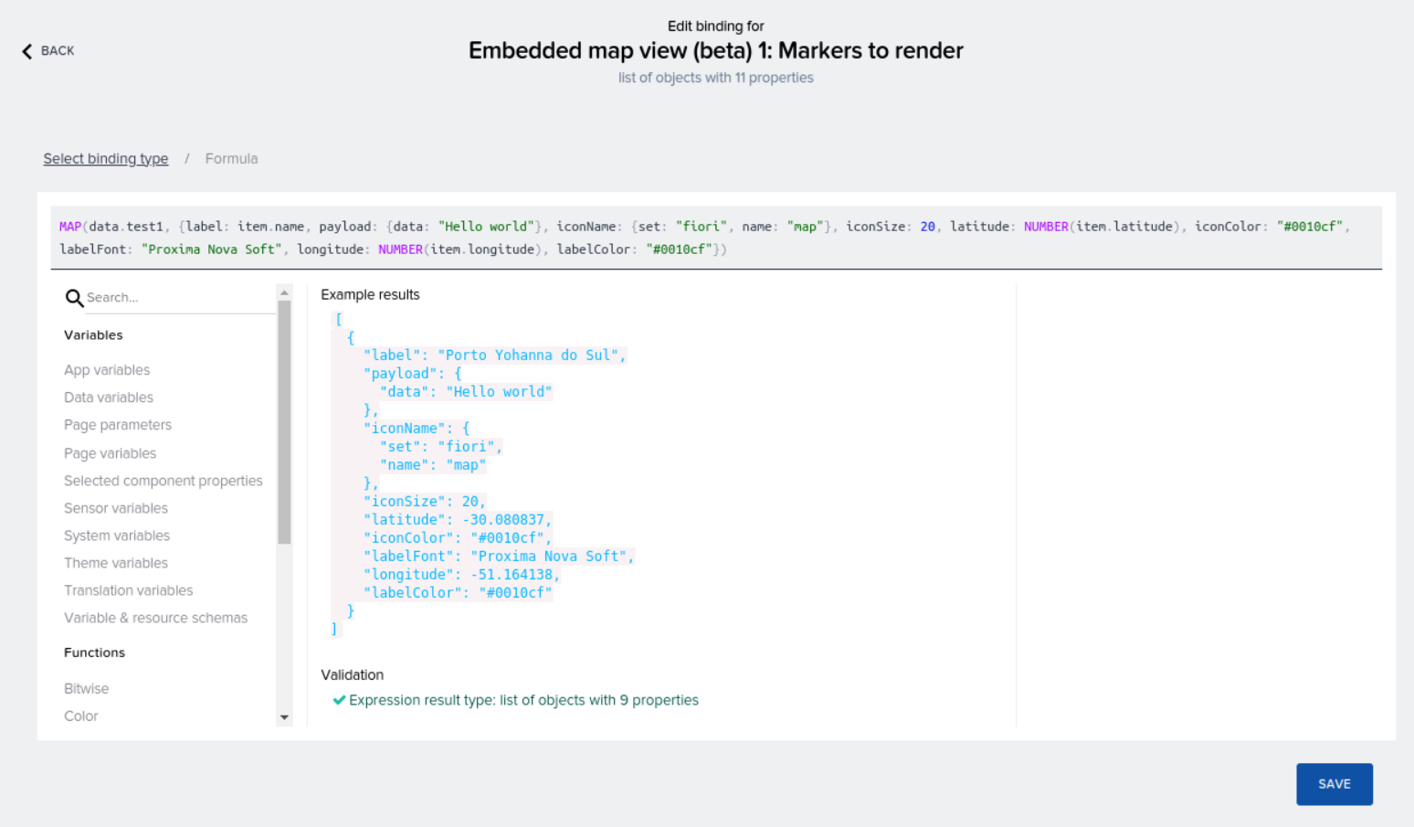Open the Color functions group
This screenshot has height=827, width=1414.
click(x=80, y=716)
